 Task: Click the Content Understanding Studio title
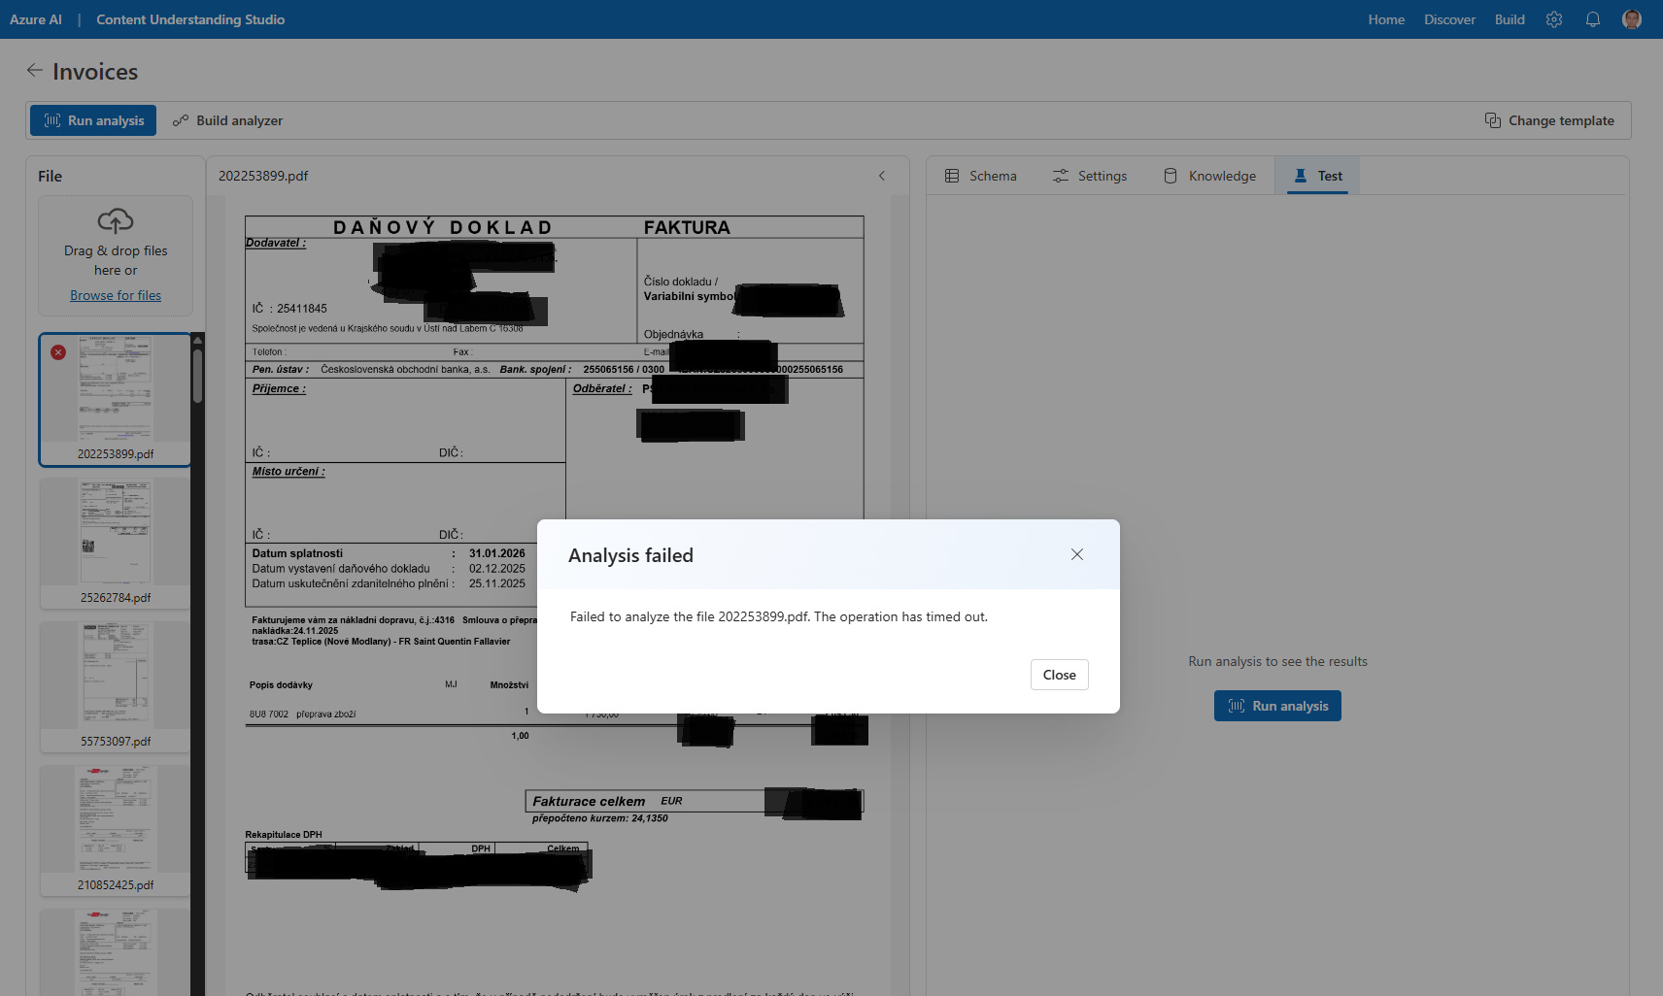click(x=190, y=19)
